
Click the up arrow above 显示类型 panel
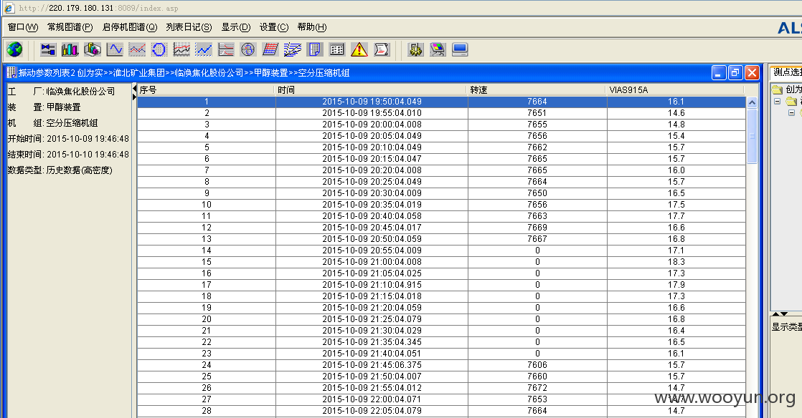[776, 314]
